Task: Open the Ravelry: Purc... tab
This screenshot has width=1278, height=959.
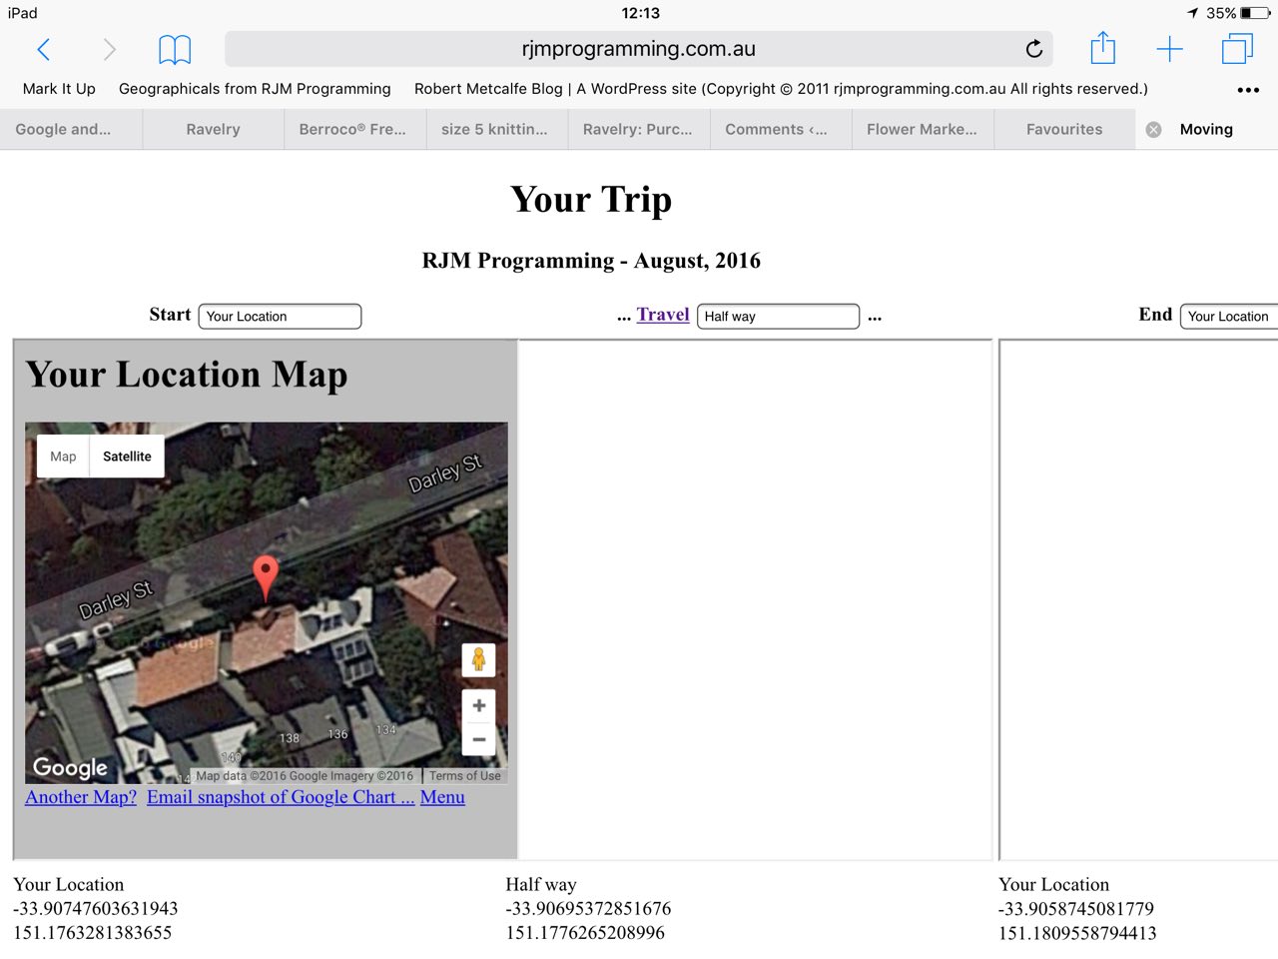Action: (x=638, y=130)
